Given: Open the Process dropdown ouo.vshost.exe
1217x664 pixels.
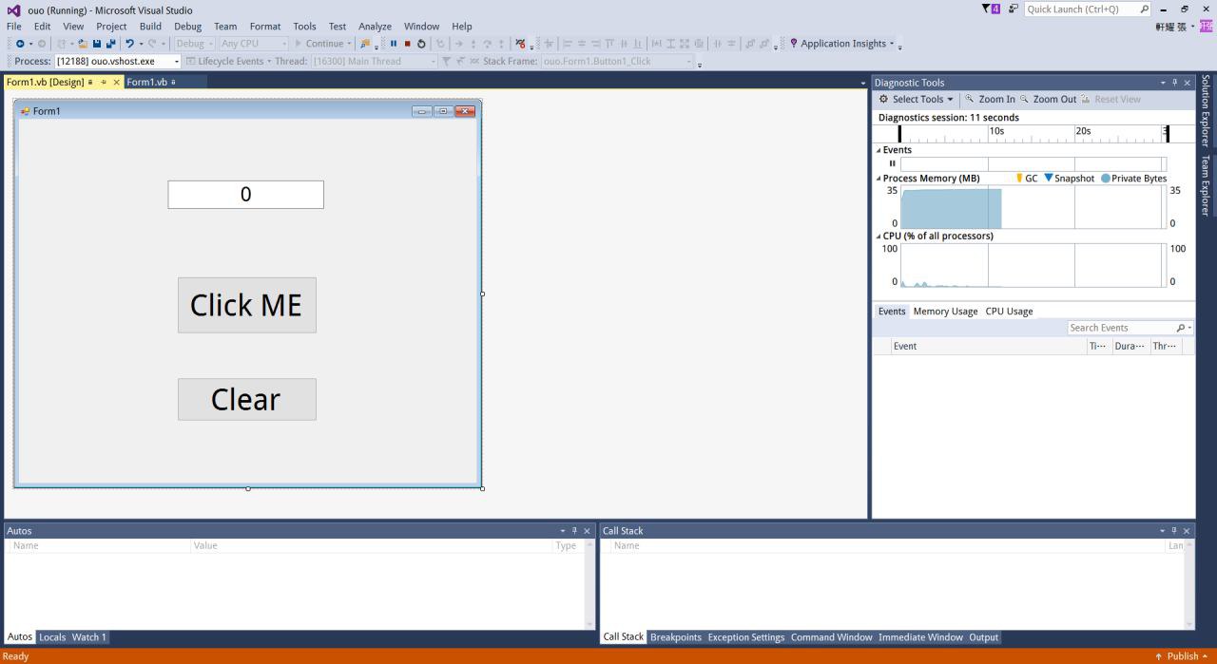Looking at the screenshot, I should point(116,62).
